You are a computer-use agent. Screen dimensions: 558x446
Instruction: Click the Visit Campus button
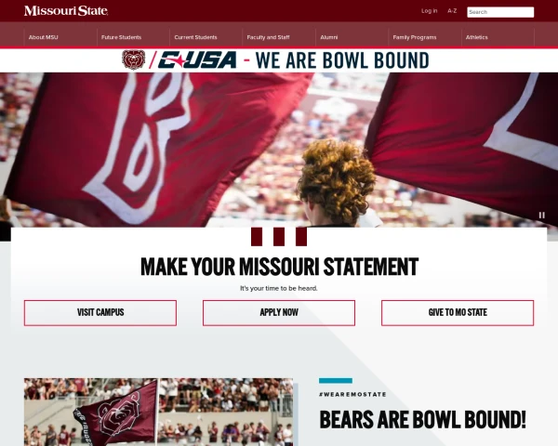pyautogui.click(x=100, y=313)
